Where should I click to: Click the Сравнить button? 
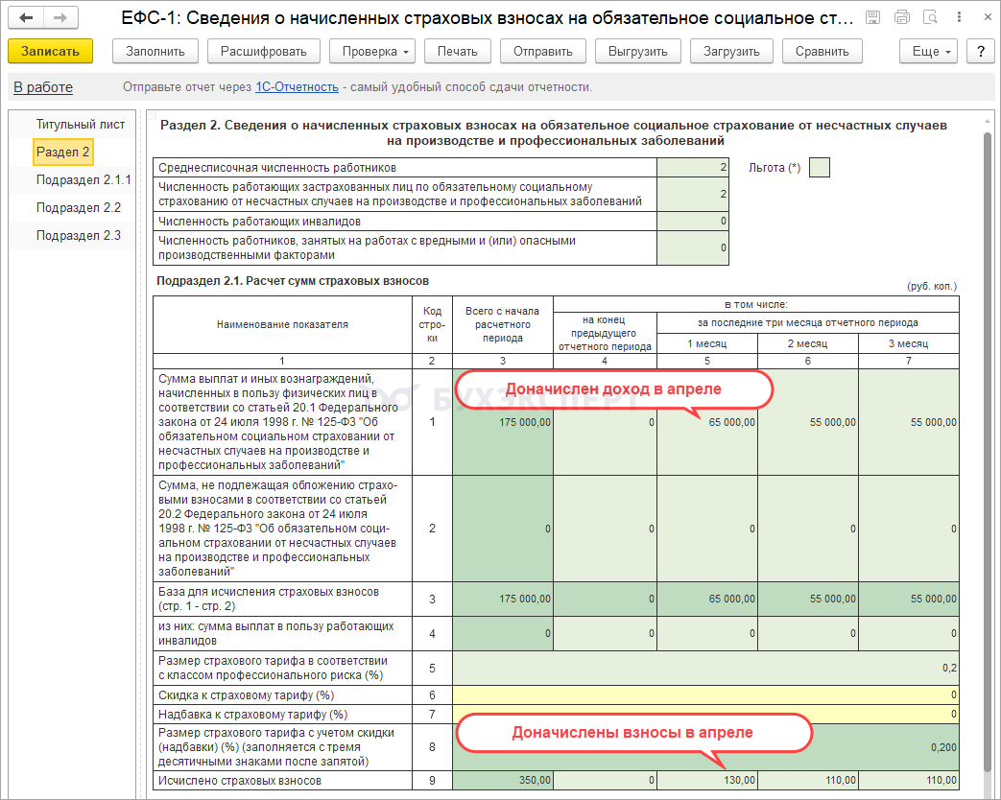coord(822,52)
